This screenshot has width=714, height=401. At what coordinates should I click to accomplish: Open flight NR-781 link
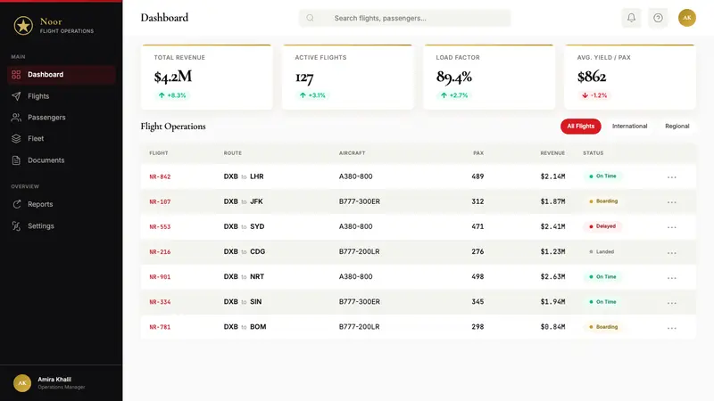pyautogui.click(x=160, y=327)
